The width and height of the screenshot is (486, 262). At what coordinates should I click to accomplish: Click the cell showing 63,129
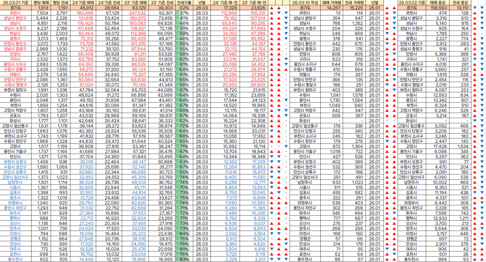click(x=135, y=8)
